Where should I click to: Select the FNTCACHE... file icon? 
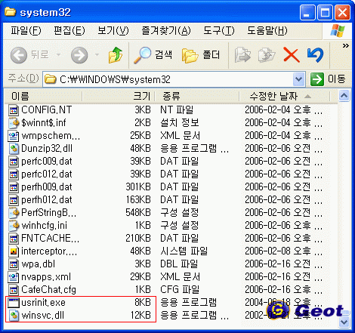(x=14, y=239)
